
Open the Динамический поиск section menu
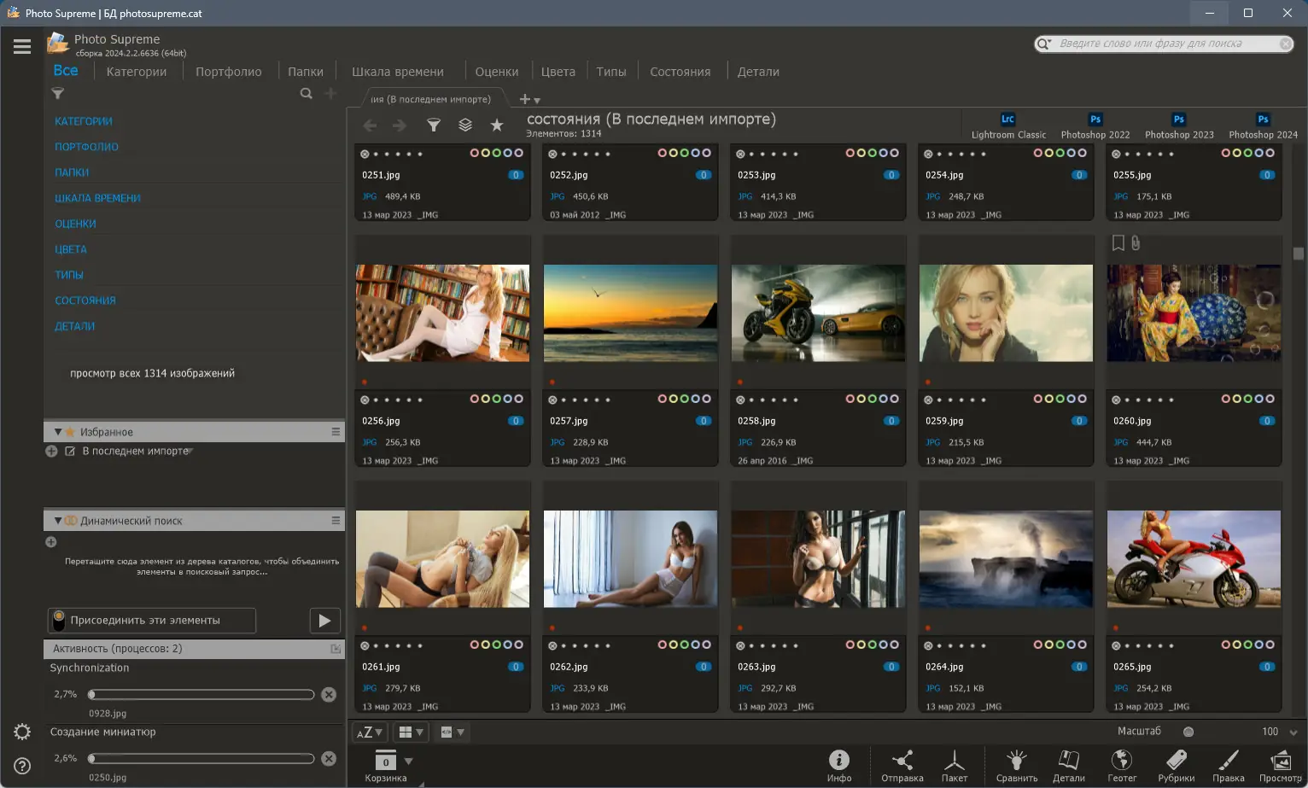tap(336, 521)
